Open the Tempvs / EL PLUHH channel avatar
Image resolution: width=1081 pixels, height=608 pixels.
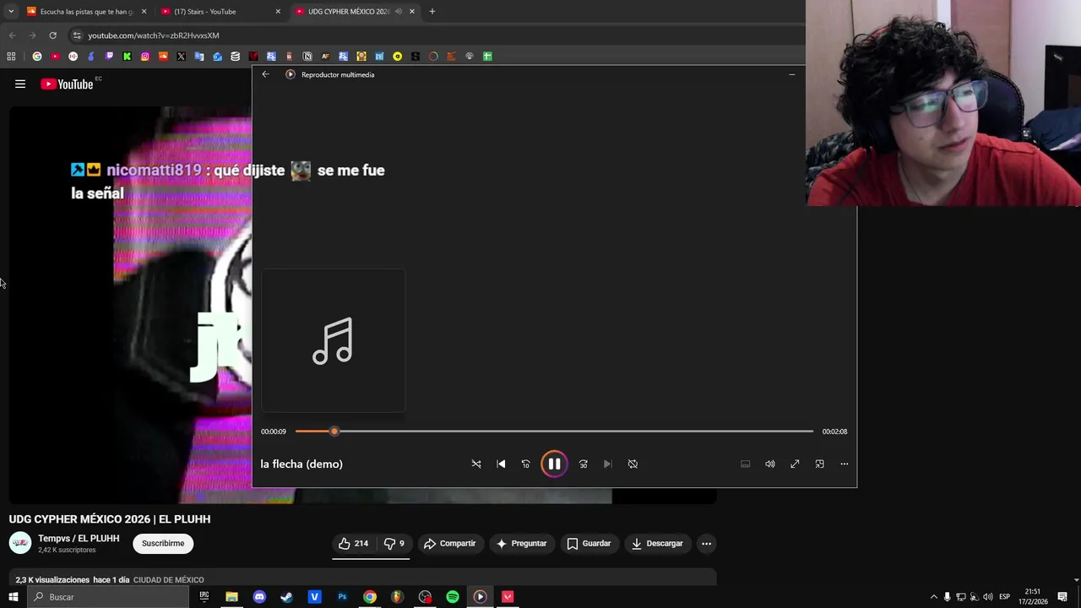pyautogui.click(x=20, y=543)
